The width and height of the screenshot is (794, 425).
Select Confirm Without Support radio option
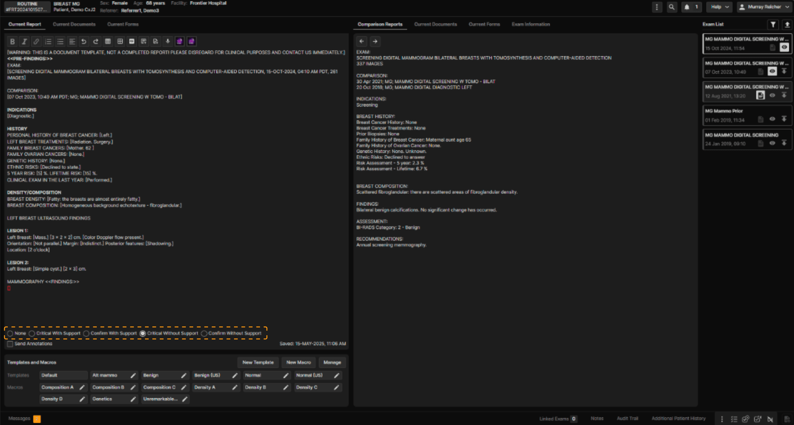[x=204, y=333]
